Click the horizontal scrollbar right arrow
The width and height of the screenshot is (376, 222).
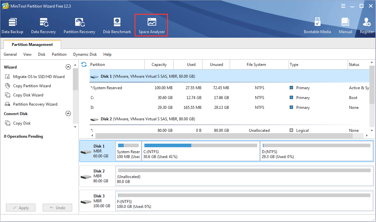[366, 136]
